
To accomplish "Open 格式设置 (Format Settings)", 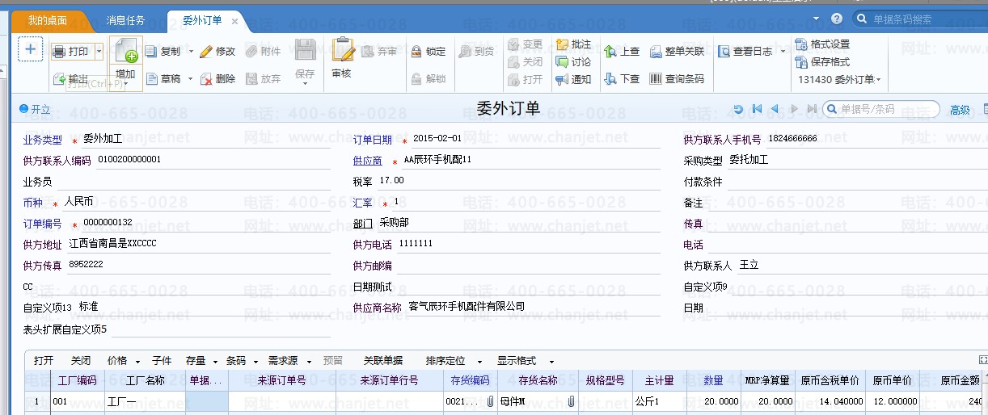I will coord(823,44).
